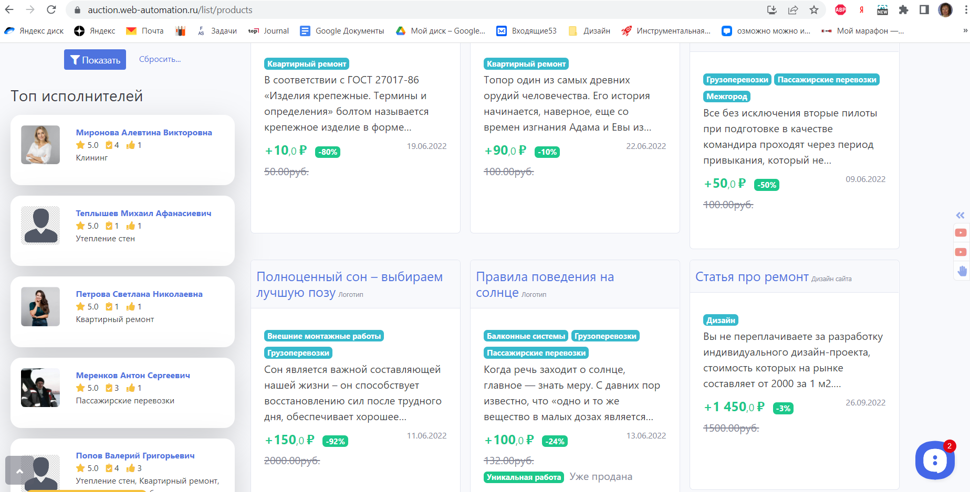
Task: Open the Google Документы bookmark
Action: point(342,31)
